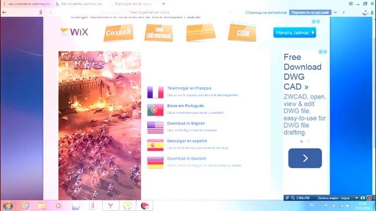Show hidden system tray icons arrow
This screenshot has width=376, height=211.
pyautogui.click(x=320, y=206)
